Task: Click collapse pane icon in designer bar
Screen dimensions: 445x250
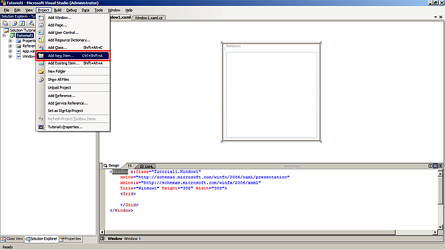Action: (440, 166)
